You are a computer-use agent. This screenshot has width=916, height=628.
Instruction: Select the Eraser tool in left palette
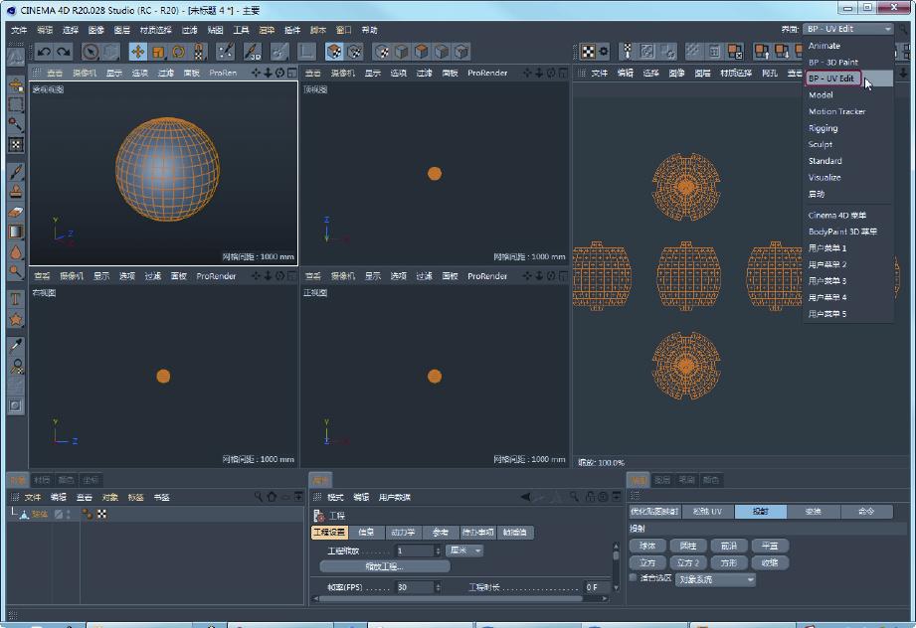16,211
